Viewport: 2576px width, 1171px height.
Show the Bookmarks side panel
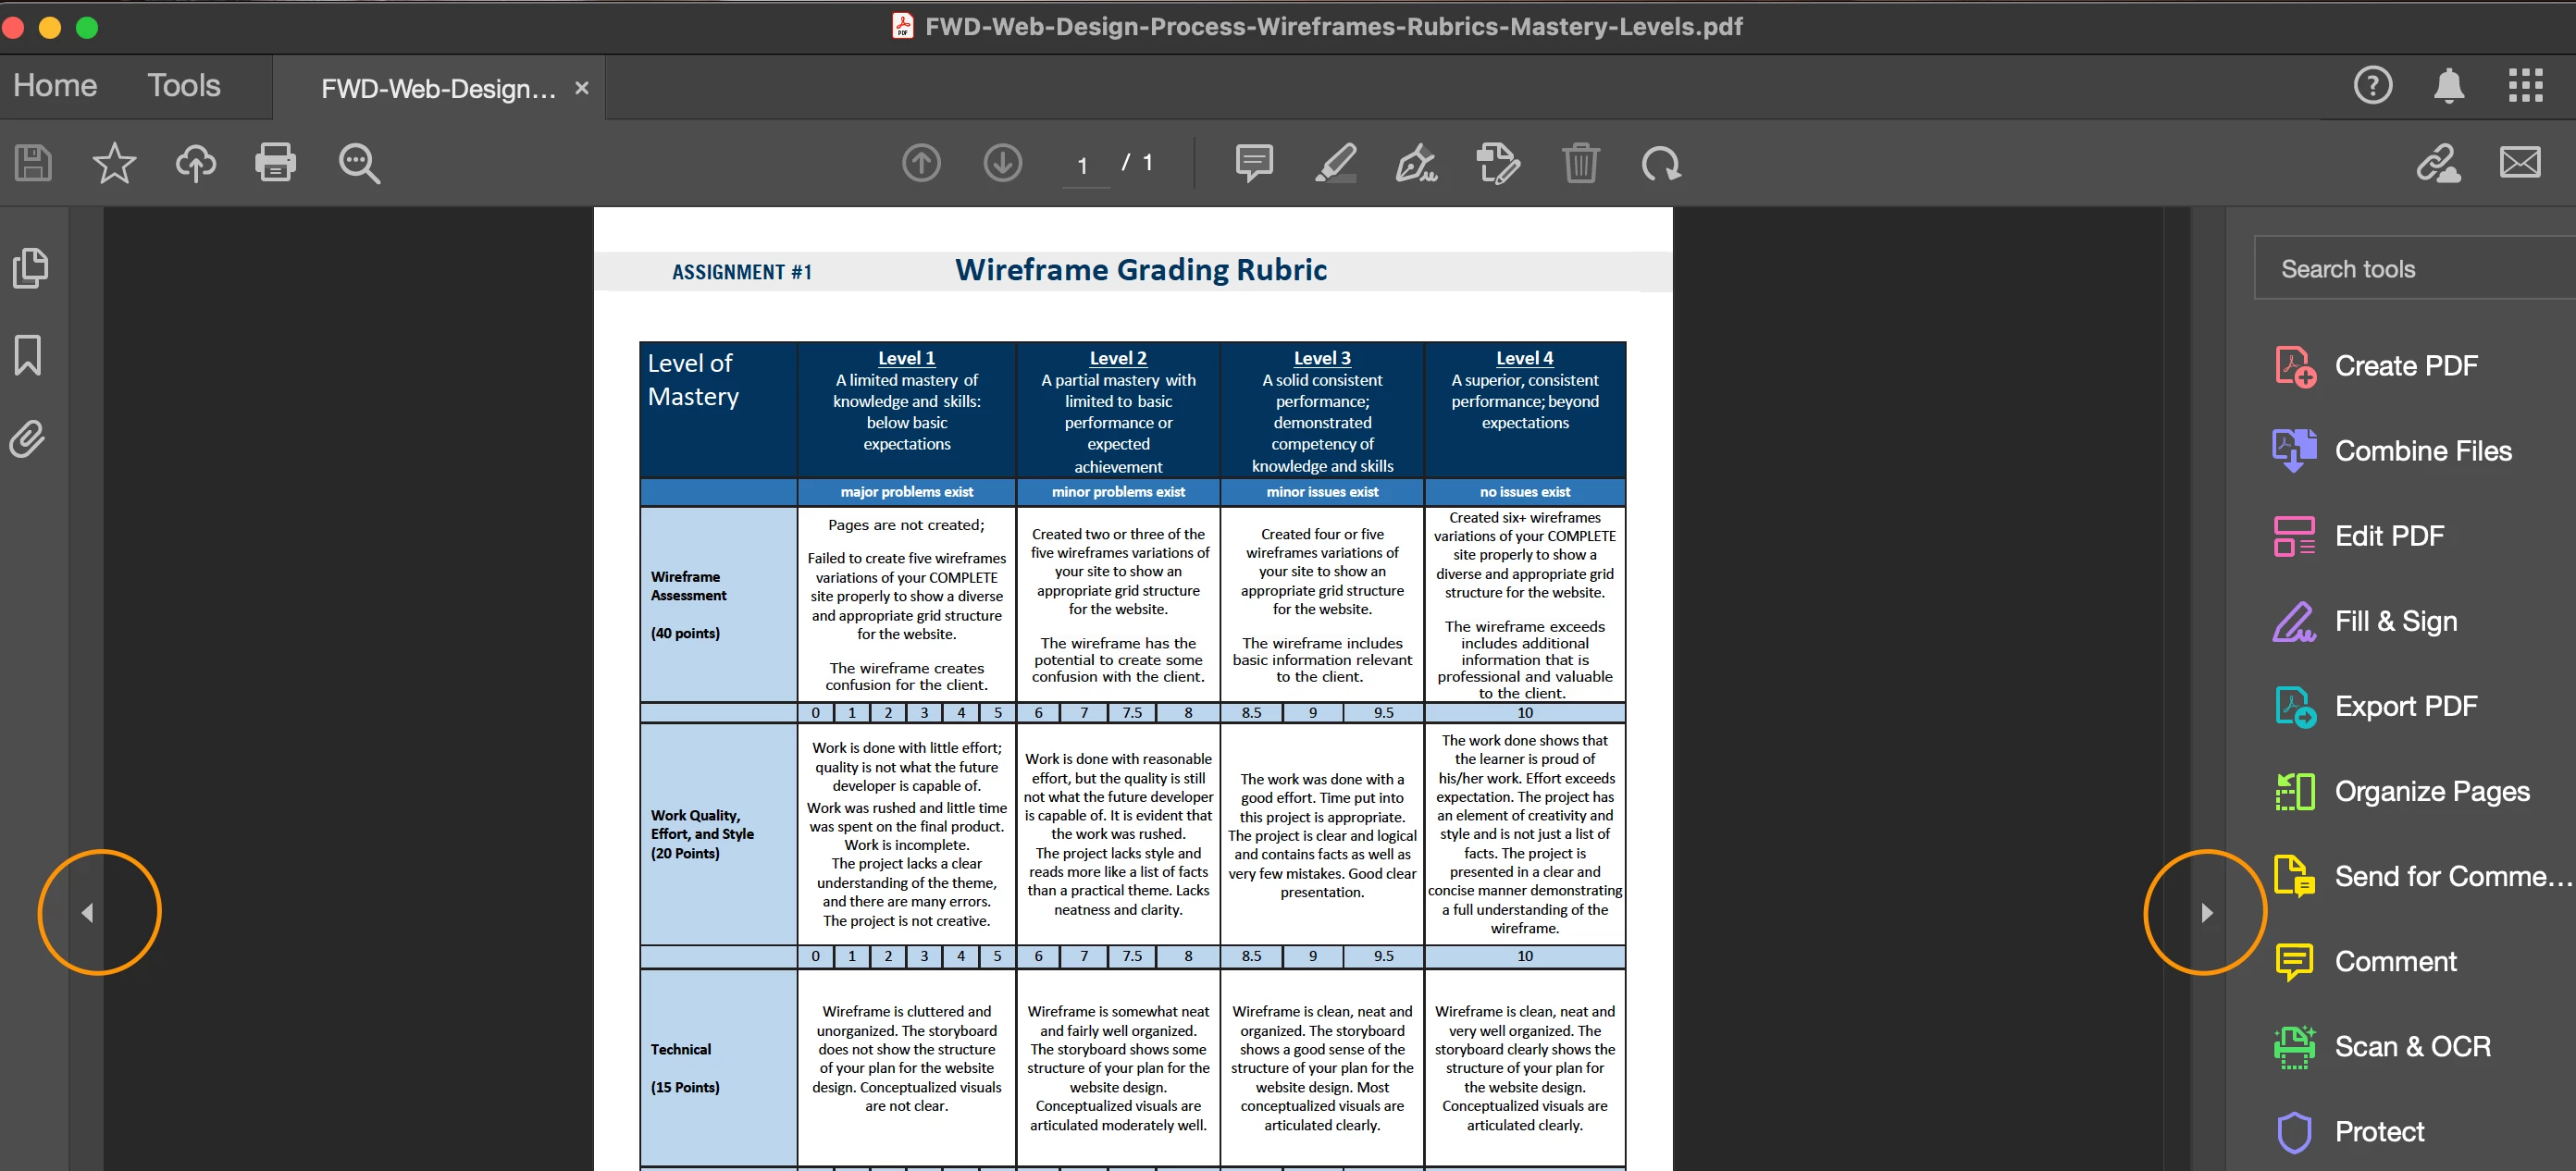point(28,355)
